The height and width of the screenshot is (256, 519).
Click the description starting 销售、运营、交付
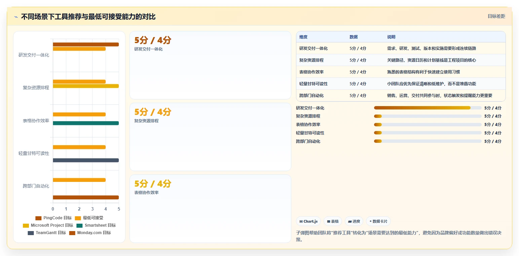coord(440,96)
